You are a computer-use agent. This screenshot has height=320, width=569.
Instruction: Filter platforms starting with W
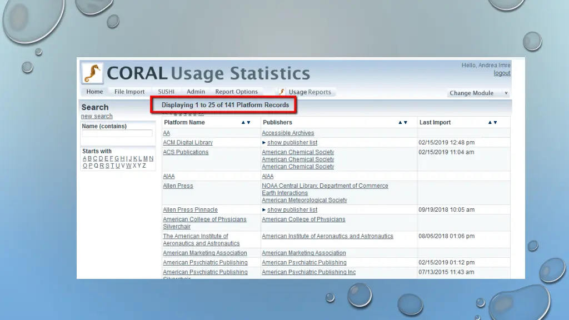point(128,166)
